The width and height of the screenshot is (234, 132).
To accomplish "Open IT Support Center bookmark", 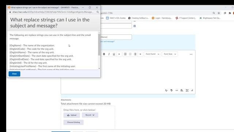I will 186,18.
